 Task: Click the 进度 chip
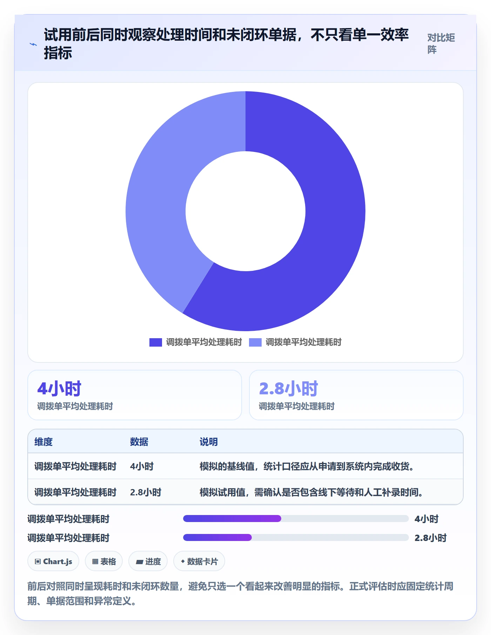pos(148,561)
